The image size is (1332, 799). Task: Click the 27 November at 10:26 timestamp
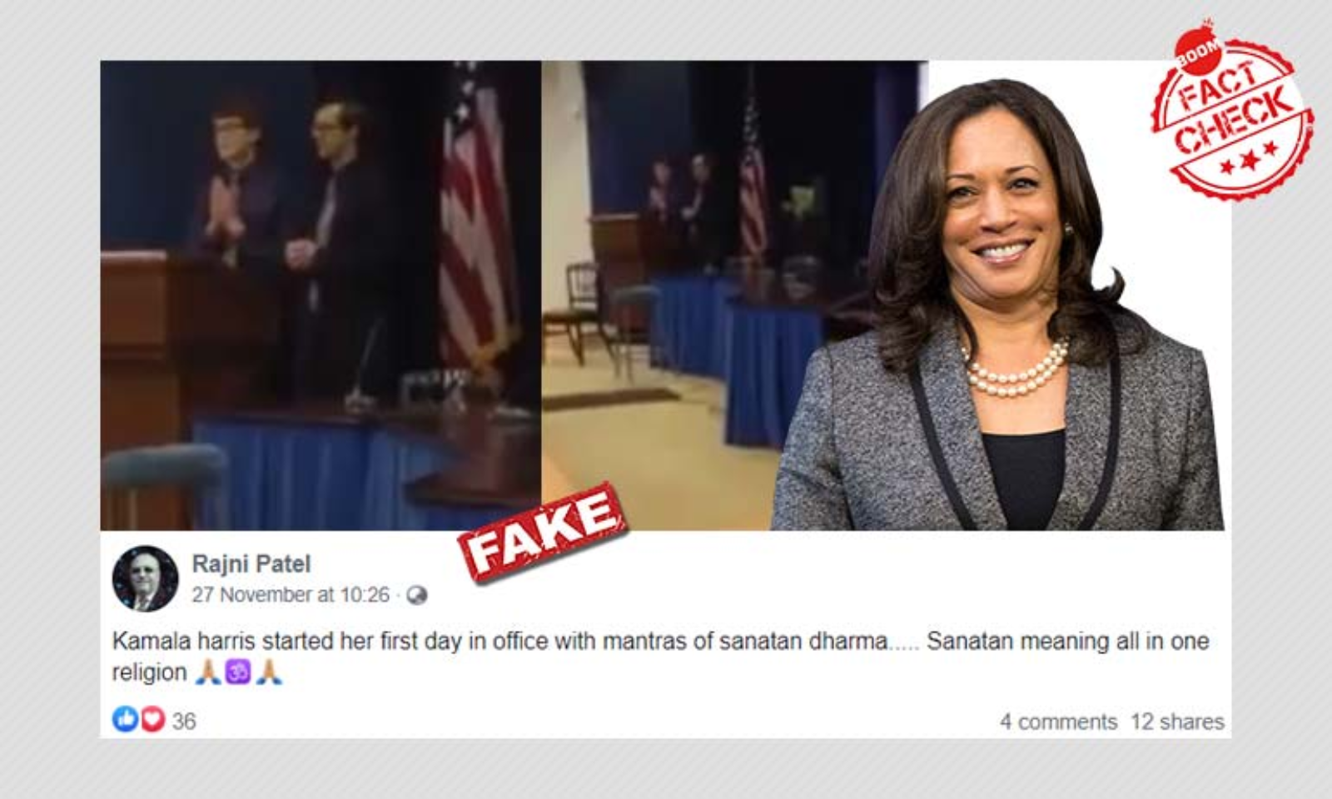pos(291,595)
